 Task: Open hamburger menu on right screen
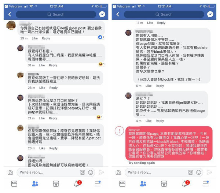(x=206, y=183)
